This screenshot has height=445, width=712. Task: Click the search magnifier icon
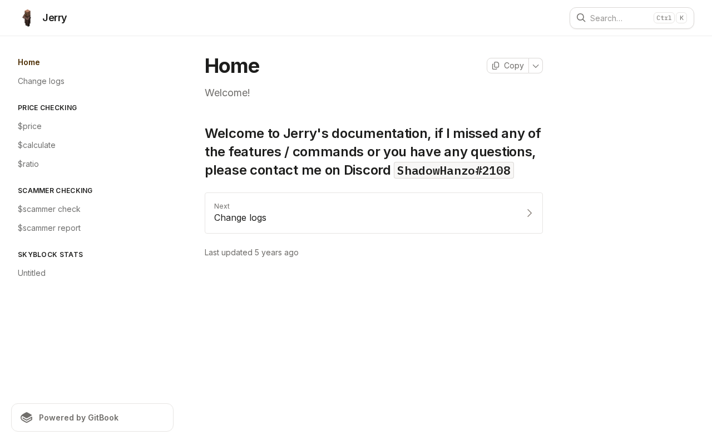[581, 18]
